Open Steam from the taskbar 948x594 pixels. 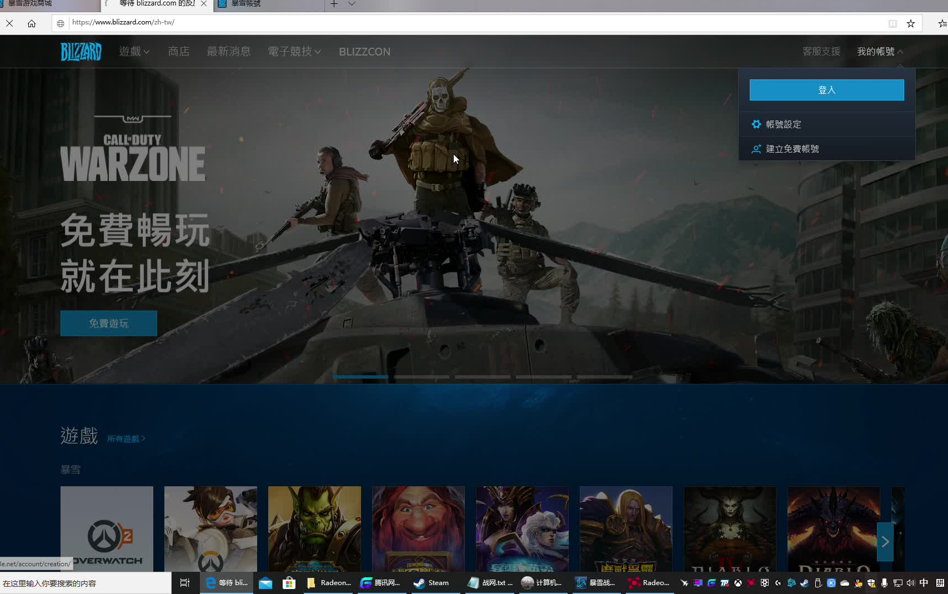(418, 583)
